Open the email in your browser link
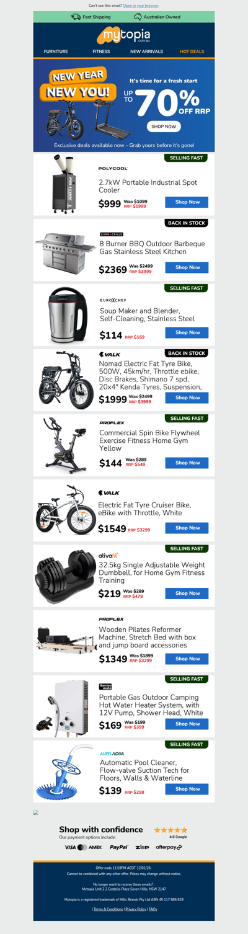The height and width of the screenshot is (934, 248). tap(141, 5)
